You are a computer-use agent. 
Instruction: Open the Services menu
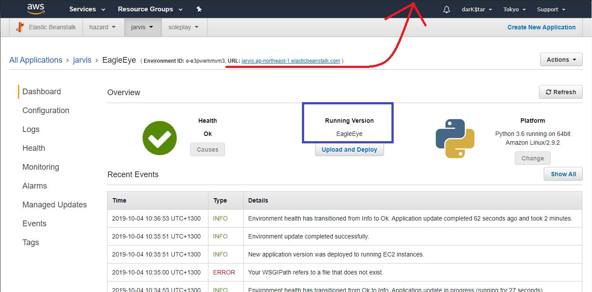click(87, 9)
